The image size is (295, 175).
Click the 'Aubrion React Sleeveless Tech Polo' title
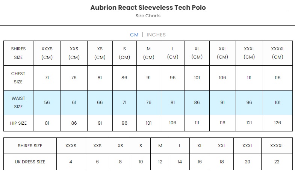pyautogui.click(x=148, y=8)
